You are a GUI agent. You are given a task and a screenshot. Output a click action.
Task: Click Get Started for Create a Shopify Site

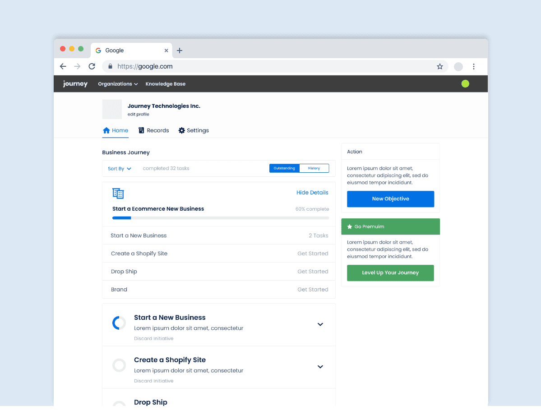(313, 254)
